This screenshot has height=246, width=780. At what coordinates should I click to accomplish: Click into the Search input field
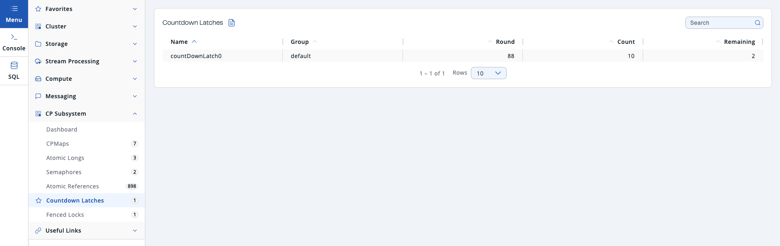click(x=719, y=23)
